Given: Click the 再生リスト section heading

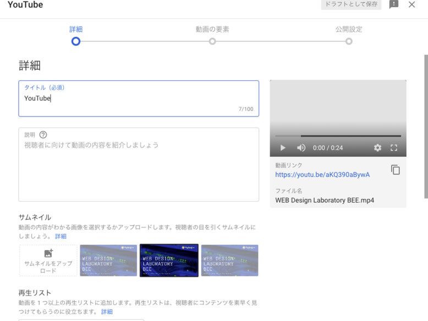Looking at the screenshot, I should point(35,293).
